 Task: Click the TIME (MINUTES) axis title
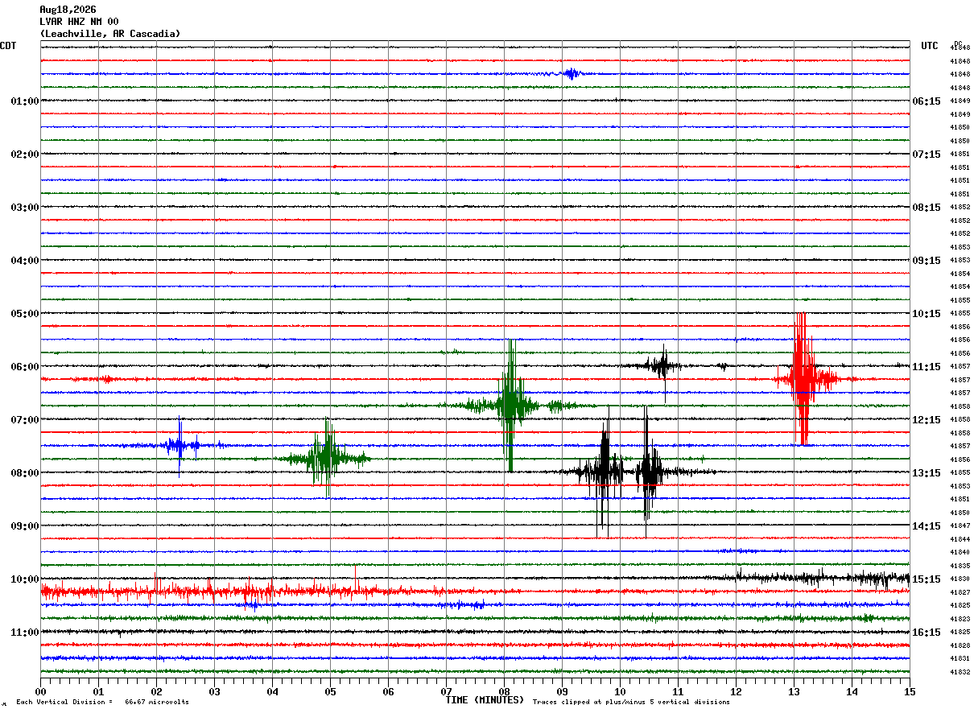click(x=485, y=700)
